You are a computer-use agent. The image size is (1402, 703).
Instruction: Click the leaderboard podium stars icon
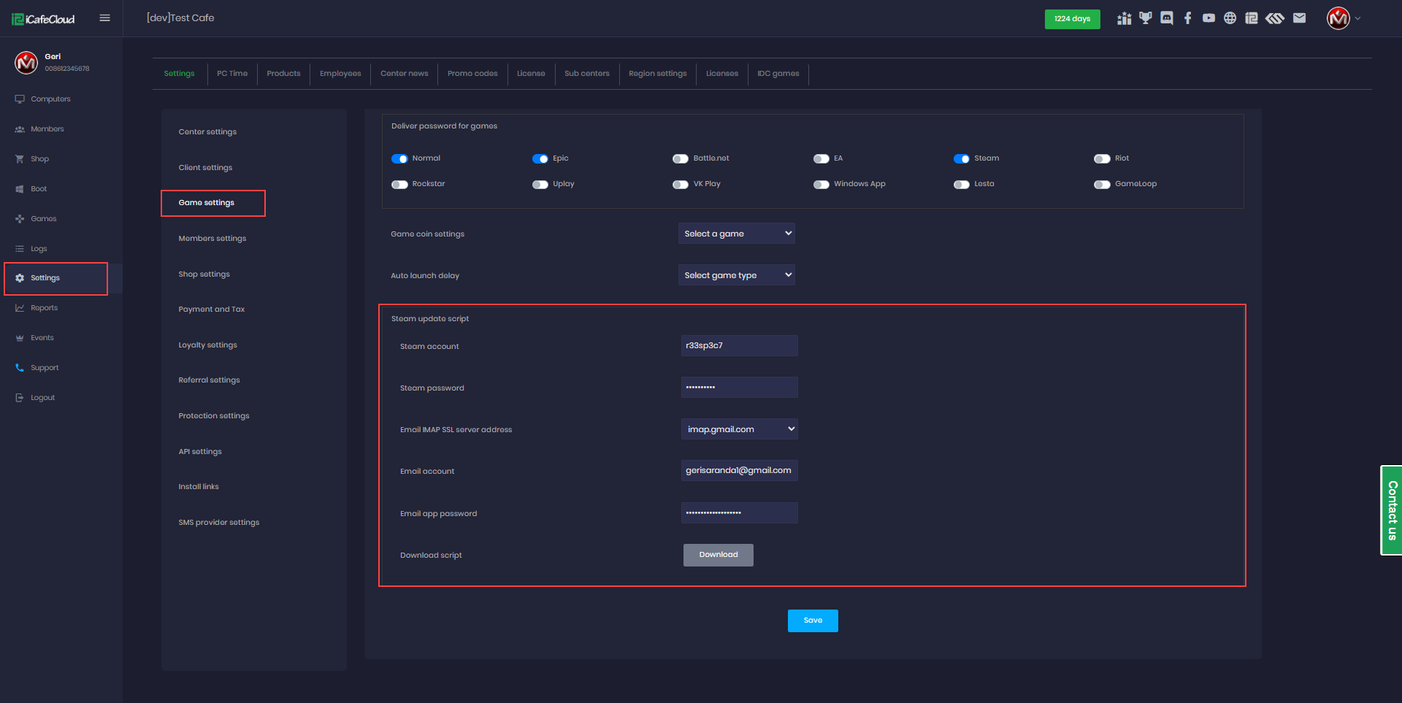click(x=1125, y=18)
